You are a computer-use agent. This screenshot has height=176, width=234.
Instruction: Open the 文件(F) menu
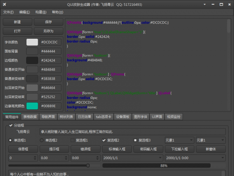(8, 12)
